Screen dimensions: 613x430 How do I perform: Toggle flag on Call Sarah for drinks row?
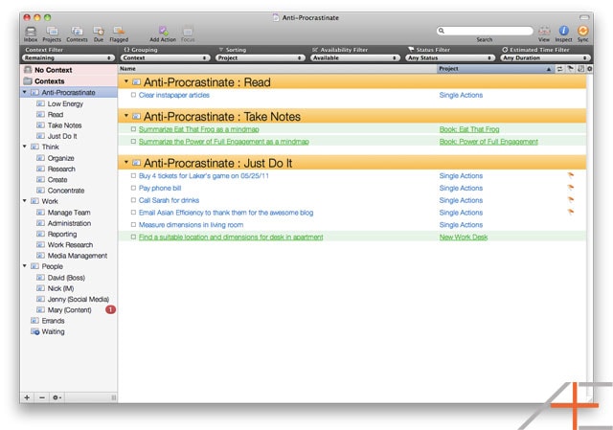click(571, 200)
